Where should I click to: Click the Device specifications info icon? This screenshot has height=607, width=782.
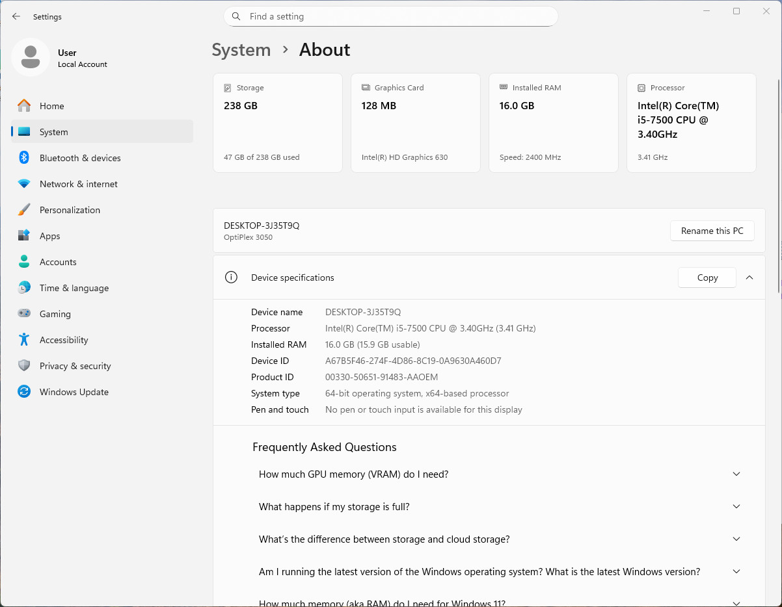pos(231,278)
